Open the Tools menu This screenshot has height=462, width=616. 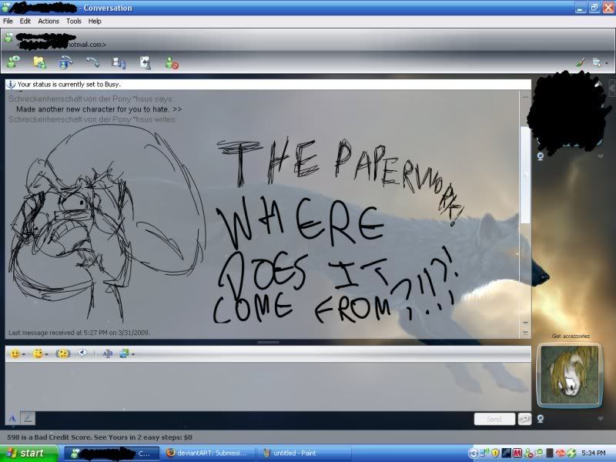73,21
